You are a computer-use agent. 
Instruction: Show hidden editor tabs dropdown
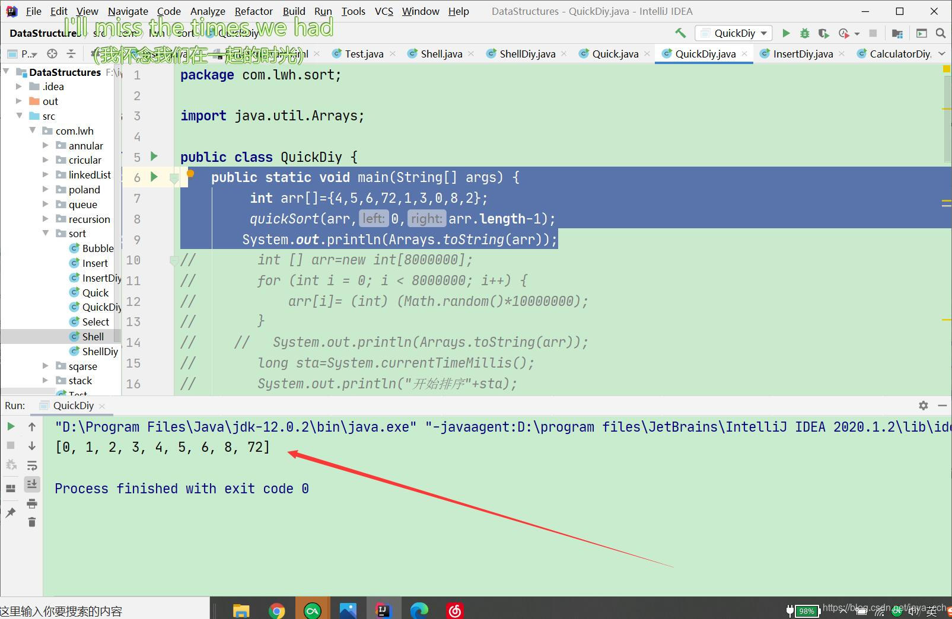942,54
